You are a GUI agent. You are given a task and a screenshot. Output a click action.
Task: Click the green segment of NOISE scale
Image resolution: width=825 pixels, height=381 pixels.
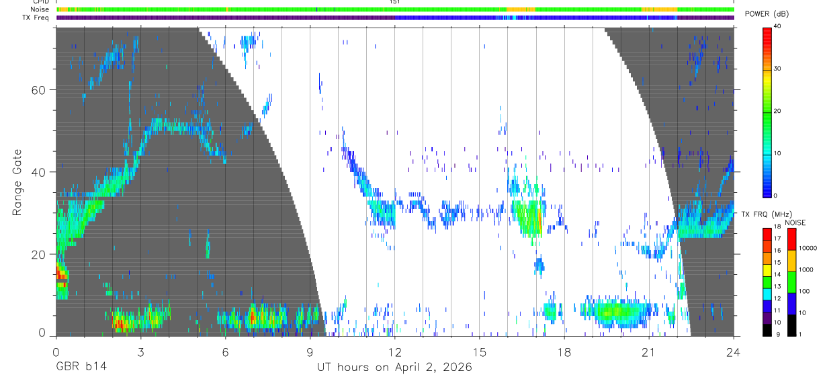tap(791, 282)
